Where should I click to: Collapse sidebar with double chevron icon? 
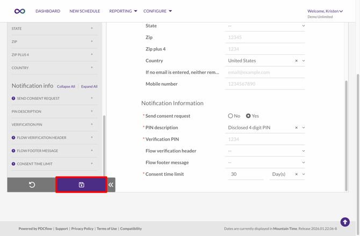click(x=111, y=185)
